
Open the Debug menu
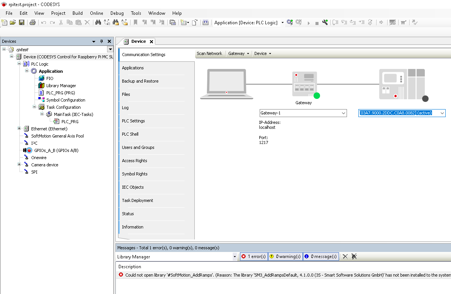117,13
